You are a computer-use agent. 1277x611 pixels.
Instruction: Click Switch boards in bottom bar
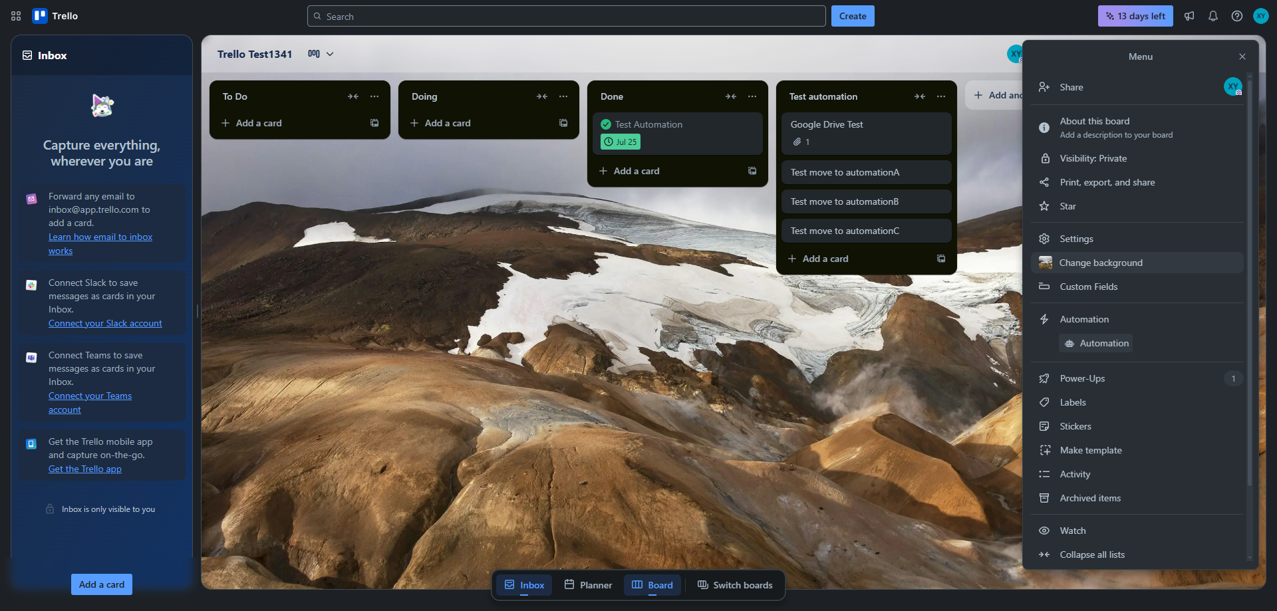coord(735,585)
